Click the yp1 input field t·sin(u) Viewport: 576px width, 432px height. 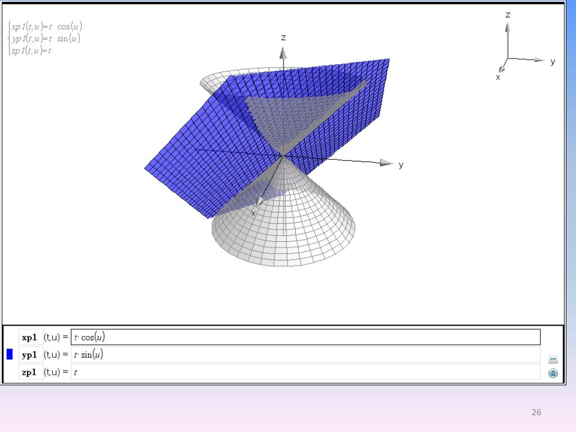point(305,354)
